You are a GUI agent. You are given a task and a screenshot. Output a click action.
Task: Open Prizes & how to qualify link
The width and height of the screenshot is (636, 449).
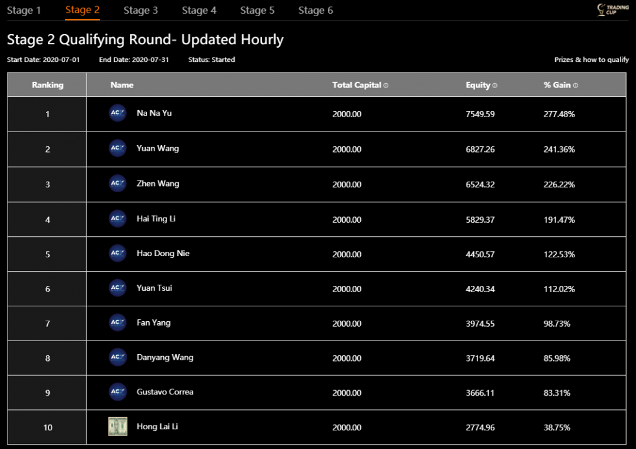pyautogui.click(x=591, y=60)
